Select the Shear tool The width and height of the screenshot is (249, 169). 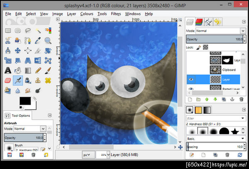pyautogui.click(x=18, y=60)
